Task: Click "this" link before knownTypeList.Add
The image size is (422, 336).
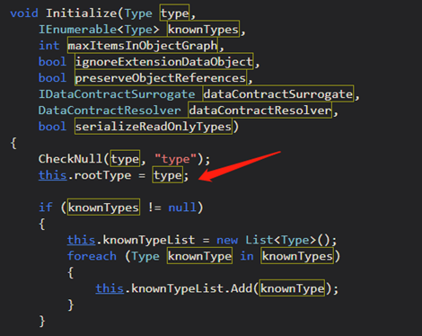Action: [x=110, y=288]
